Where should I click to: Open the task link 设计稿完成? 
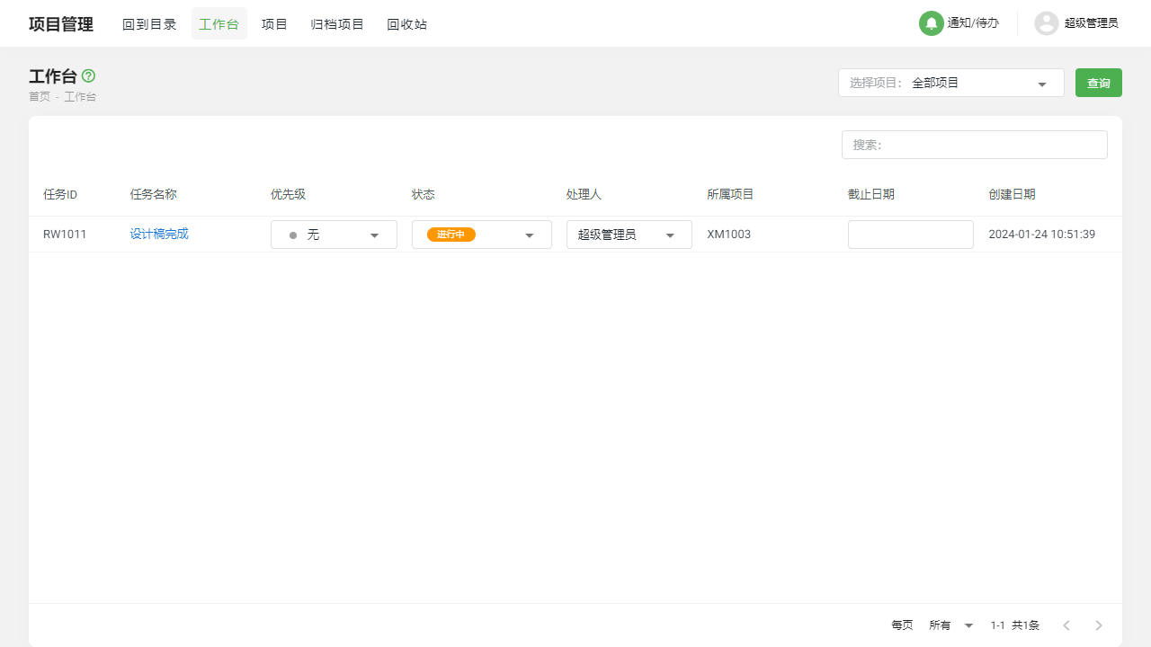tap(159, 234)
